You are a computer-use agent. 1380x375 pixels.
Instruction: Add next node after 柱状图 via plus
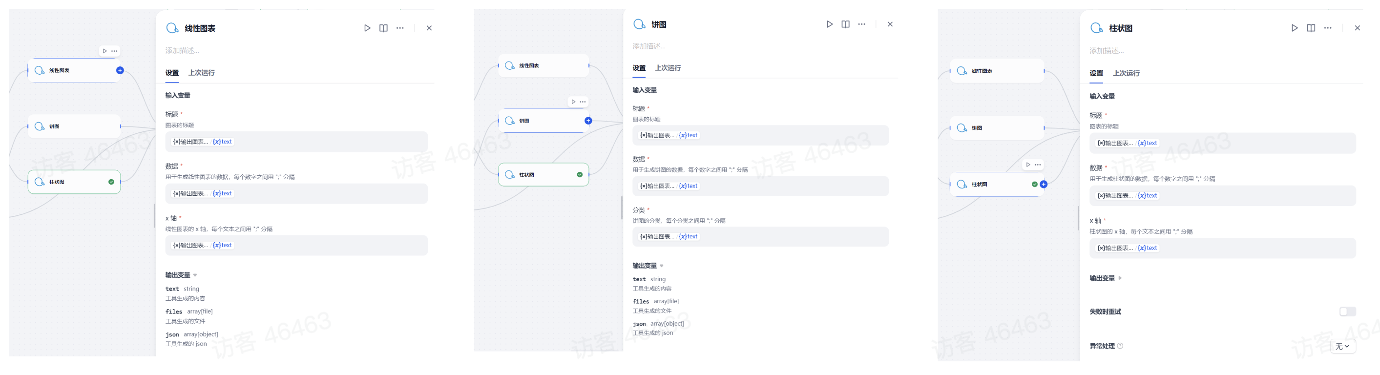click(x=1044, y=184)
